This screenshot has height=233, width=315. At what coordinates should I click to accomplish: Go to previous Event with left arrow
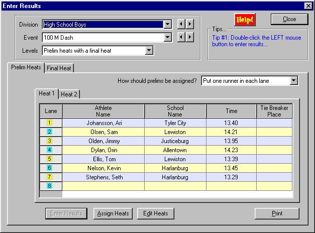pos(181,37)
